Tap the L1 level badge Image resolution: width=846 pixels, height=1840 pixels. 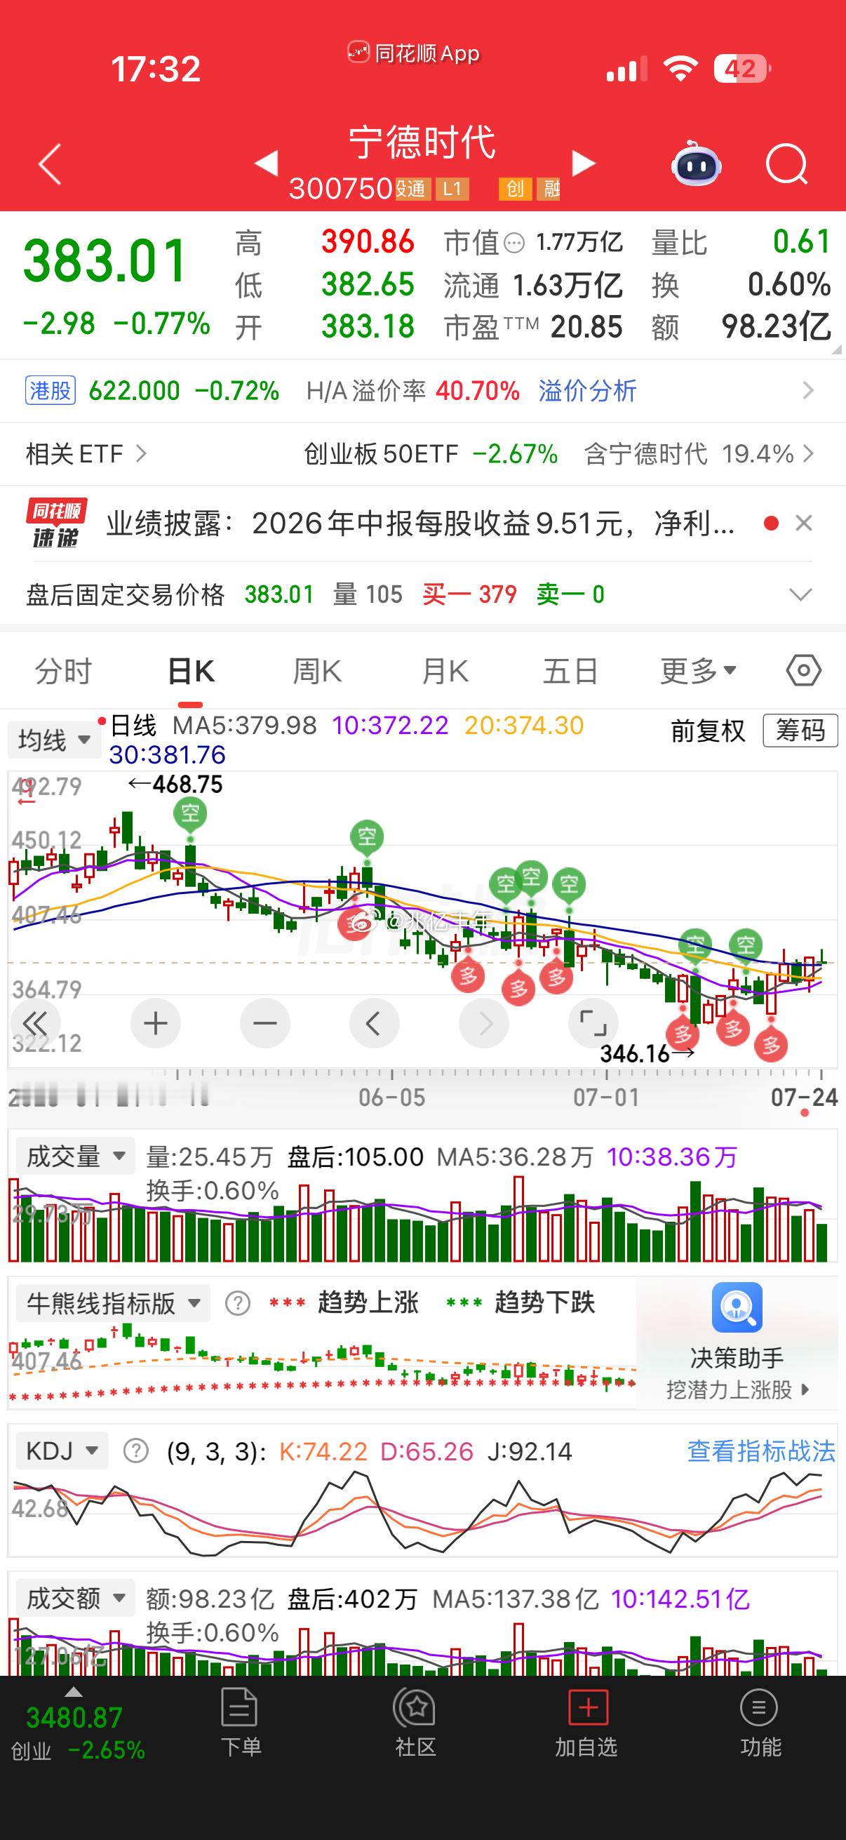point(452,189)
